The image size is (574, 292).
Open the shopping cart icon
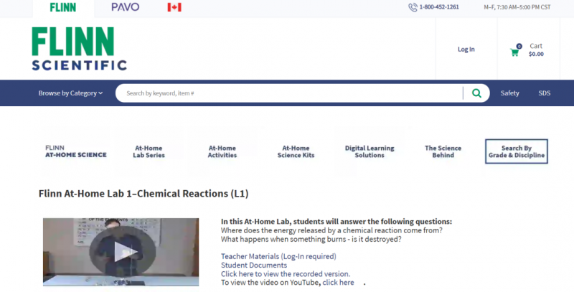pos(514,52)
